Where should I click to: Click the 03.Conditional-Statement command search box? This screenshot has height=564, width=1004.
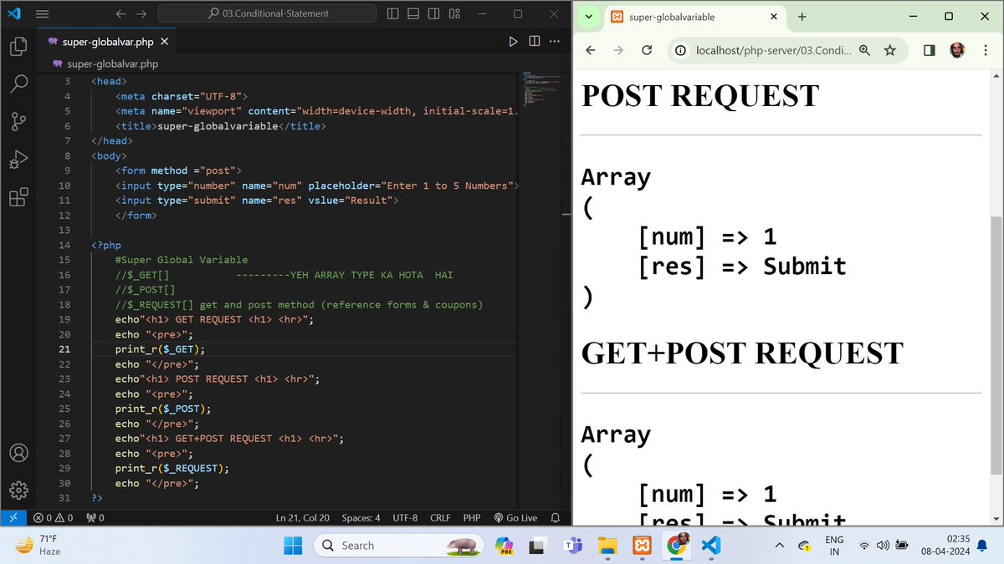pyautogui.click(x=268, y=13)
